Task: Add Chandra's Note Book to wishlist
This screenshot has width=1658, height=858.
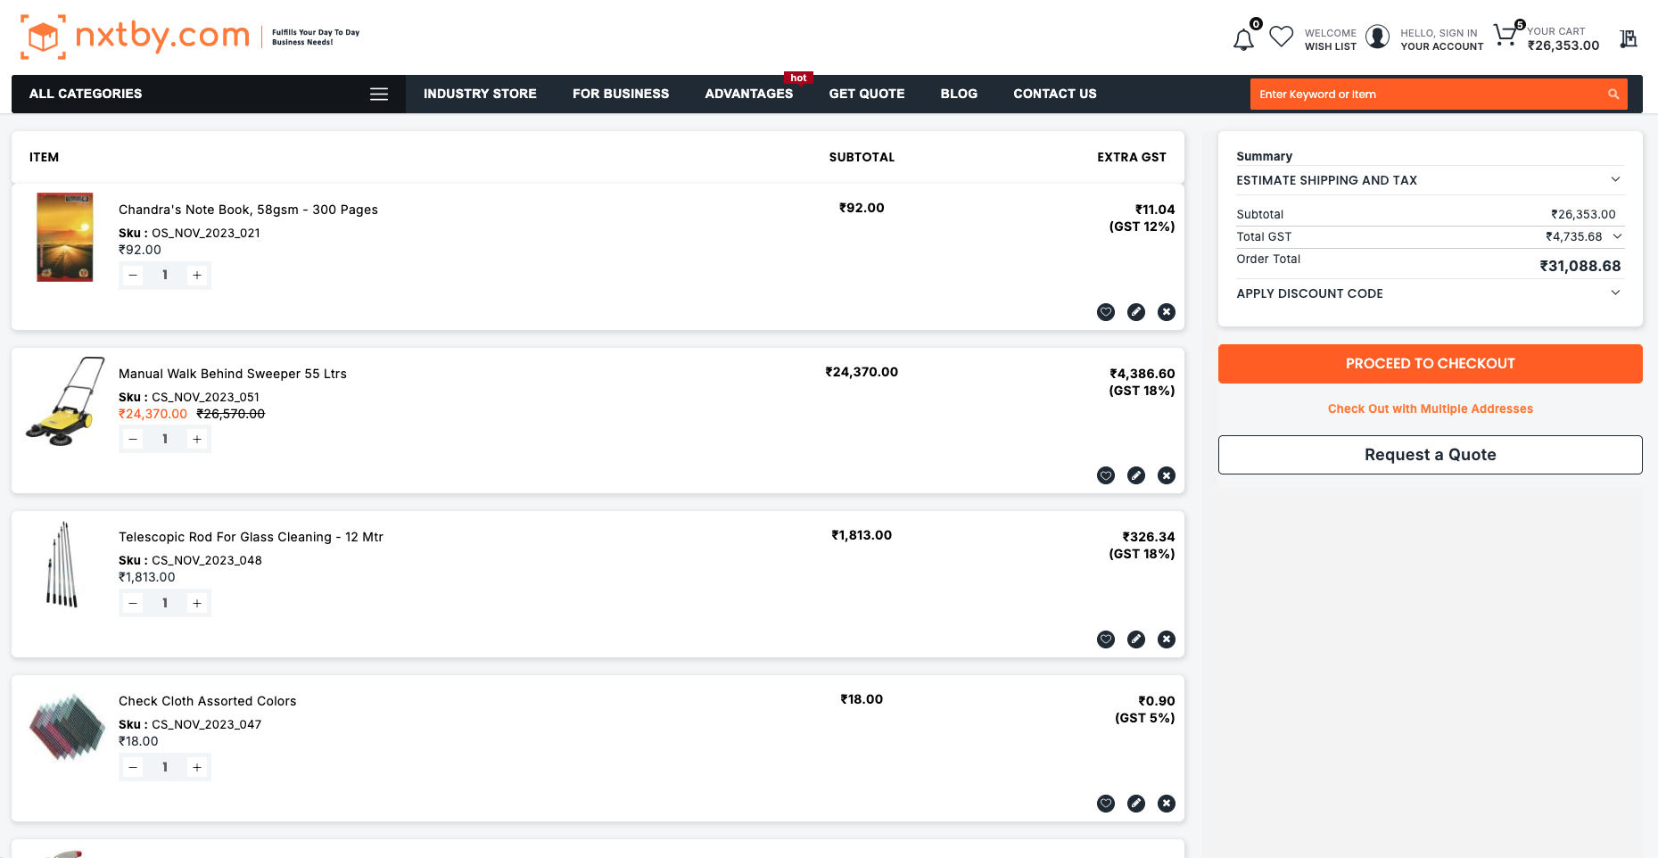Action: [x=1106, y=312]
